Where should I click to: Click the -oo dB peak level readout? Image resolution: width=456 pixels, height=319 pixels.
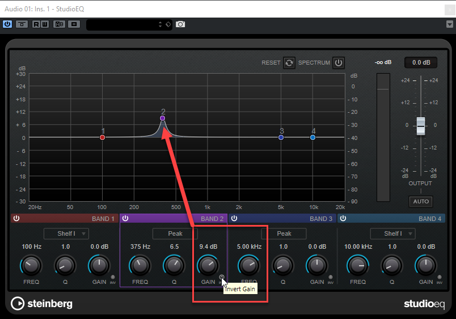pyautogui.click(x=383, y=62)
